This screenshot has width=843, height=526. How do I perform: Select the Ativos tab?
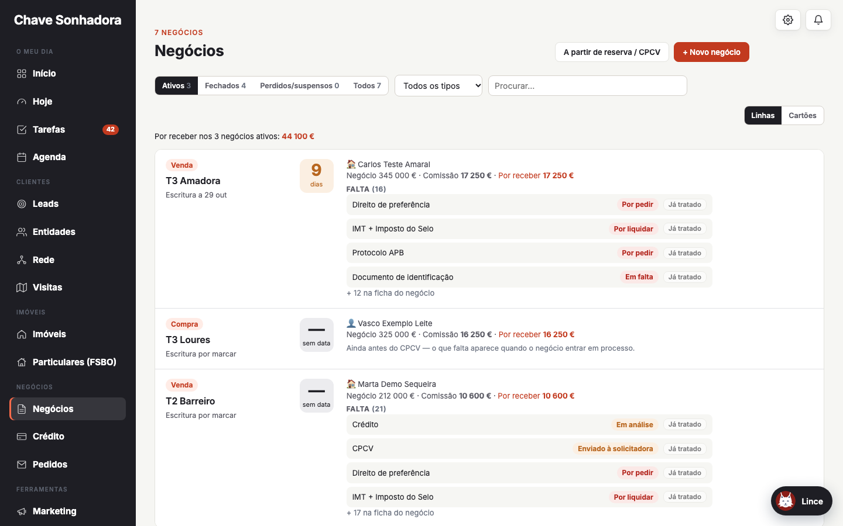(x=176, y=86)
